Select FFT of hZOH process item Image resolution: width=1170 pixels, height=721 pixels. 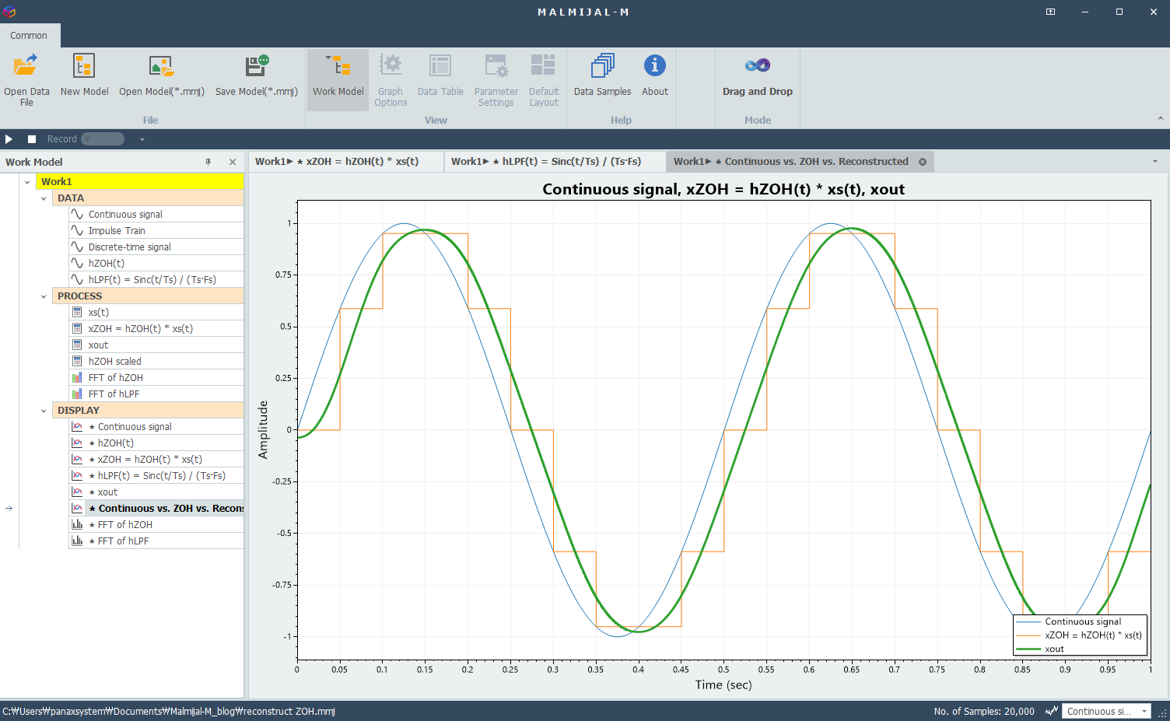tap(156, 378)
